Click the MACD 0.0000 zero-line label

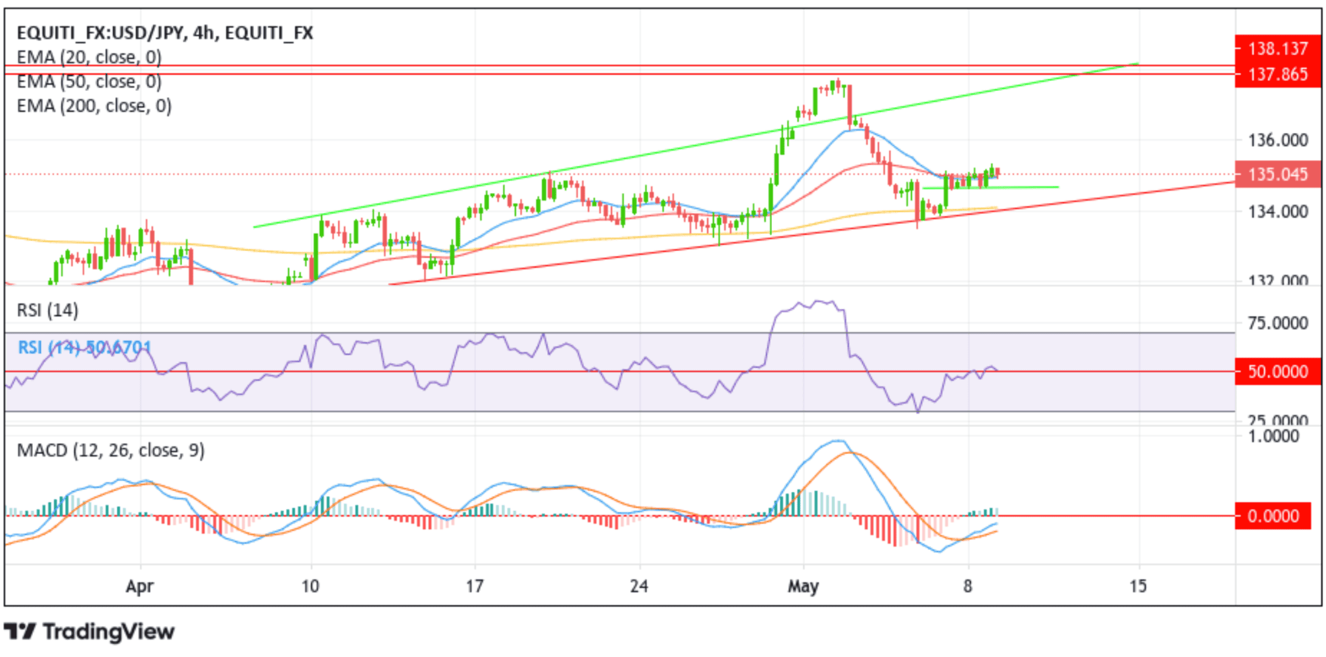(1273, 515)
